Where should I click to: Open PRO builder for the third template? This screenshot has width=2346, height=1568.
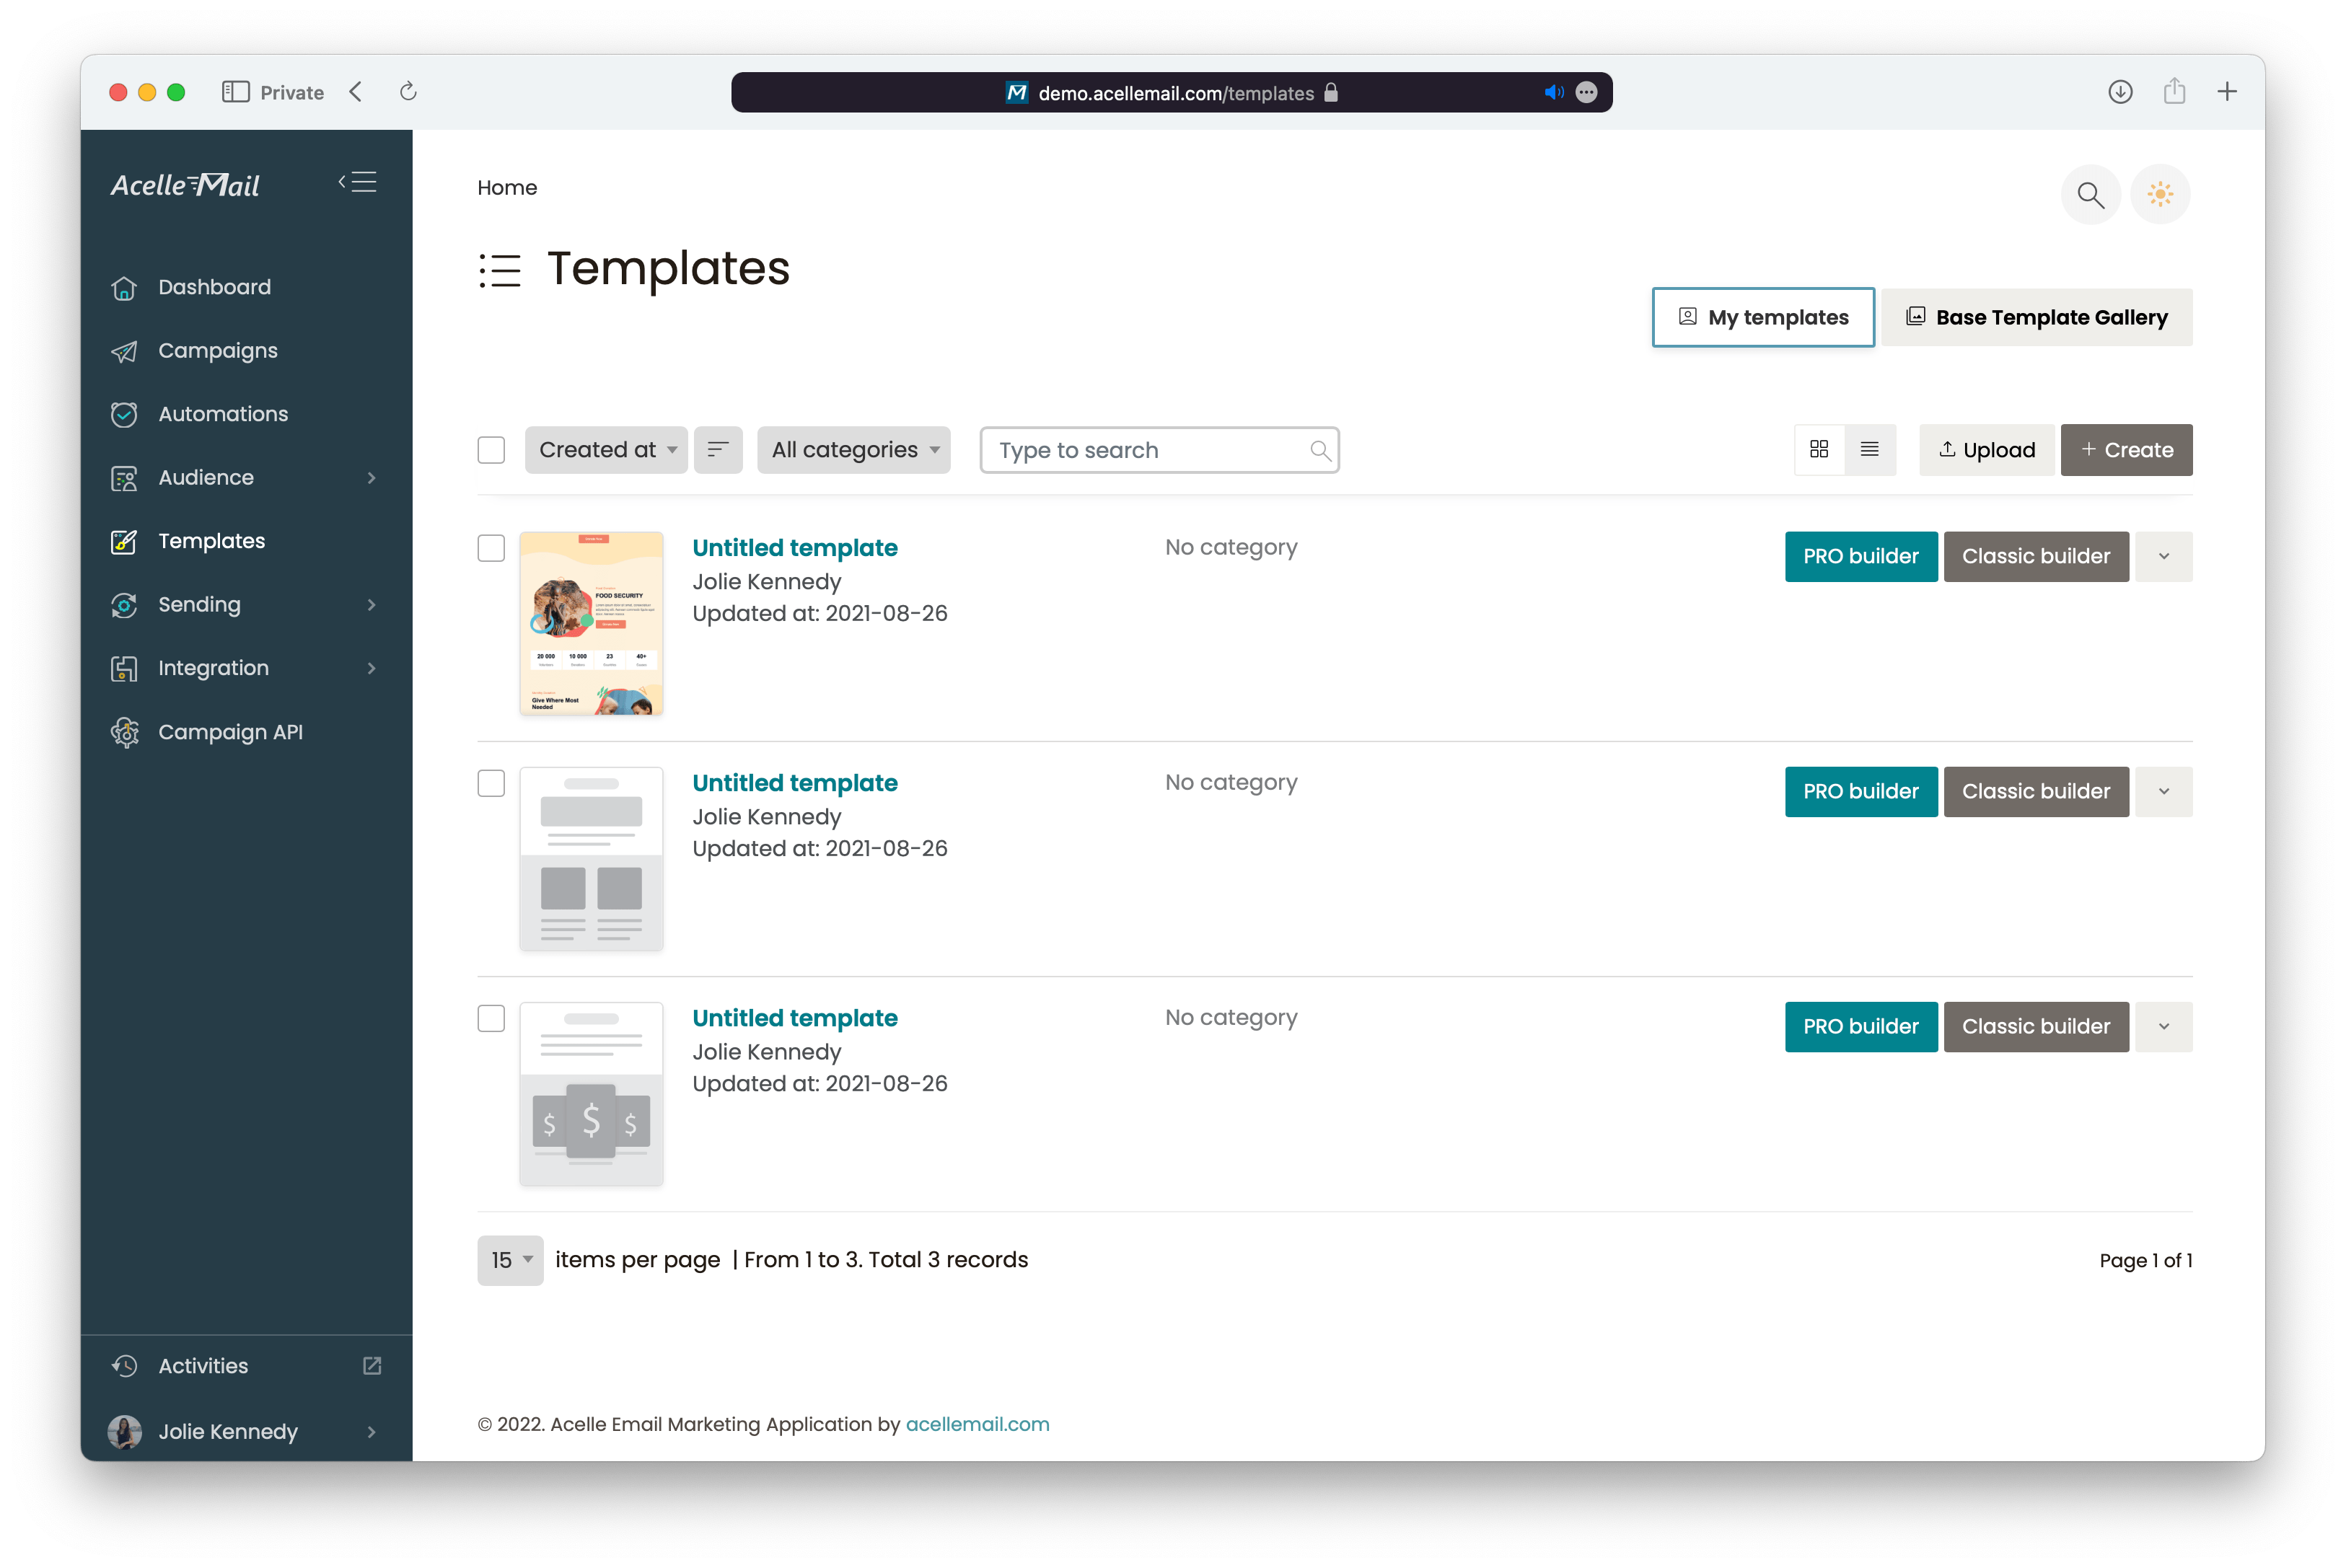tap(1861, 1027)
